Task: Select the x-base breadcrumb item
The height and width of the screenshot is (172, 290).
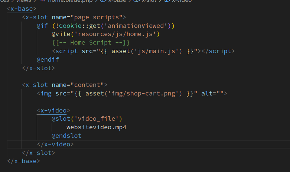Action: 117,1
